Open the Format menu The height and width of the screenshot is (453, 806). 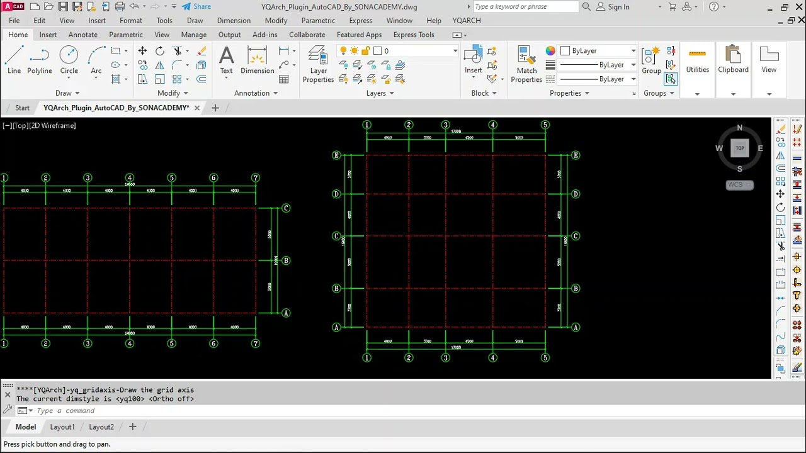131,20
